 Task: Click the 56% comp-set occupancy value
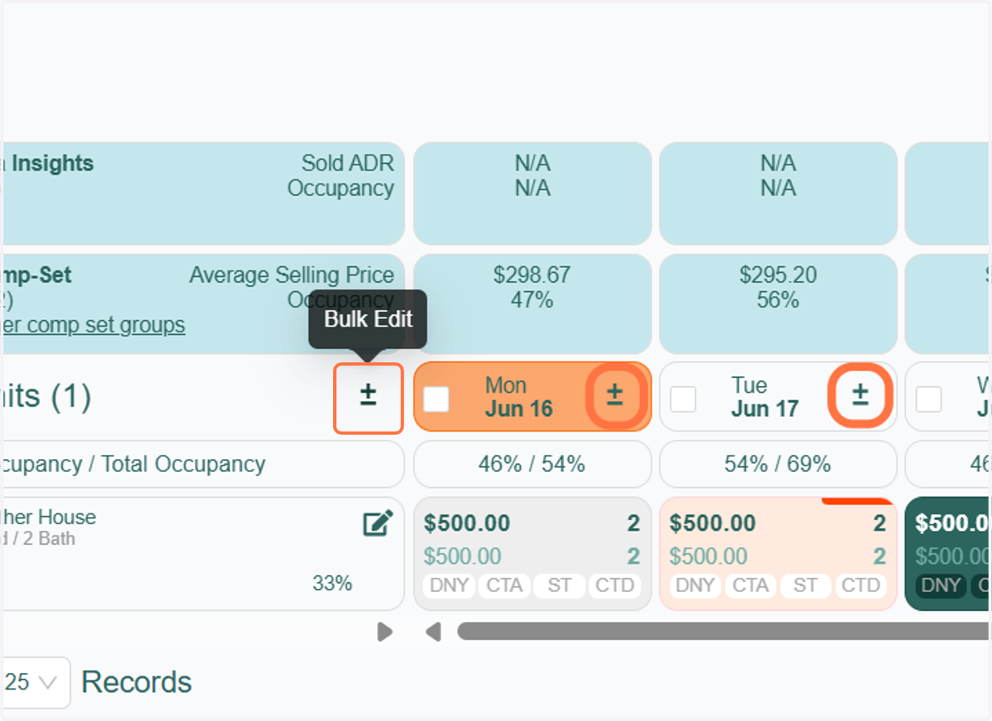pos(778,299)
